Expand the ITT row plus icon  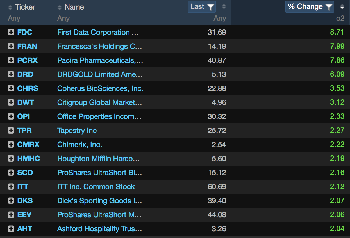pyautogui.click(x=11, y=187)
